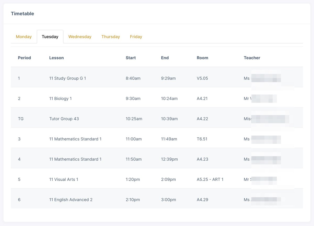Click the active Tuesday tab

point(50,36)
